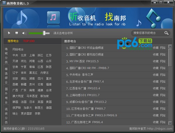175x133 pixels.
Task: Choose the 北京 region
Action: (24, 55)
